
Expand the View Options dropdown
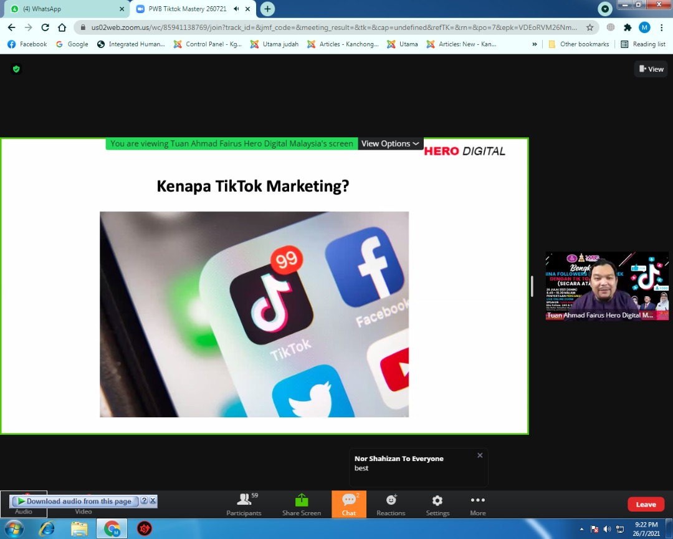coord(390,143)
